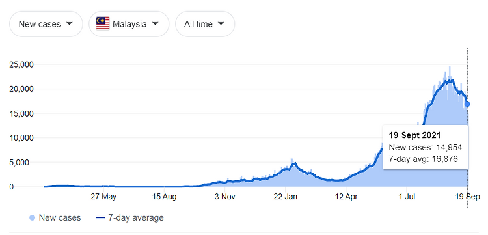Click the 15 Aug axis label

click(x=165, y=197)
